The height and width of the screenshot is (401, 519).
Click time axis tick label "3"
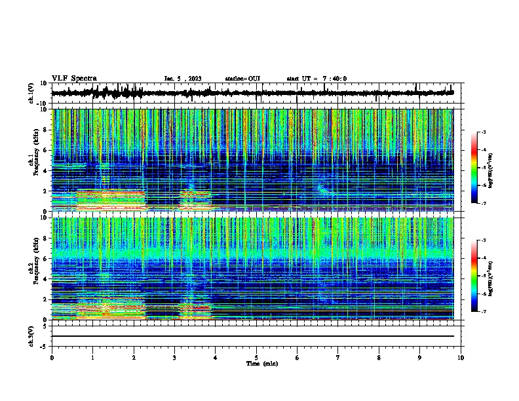(x=174, y=358)
